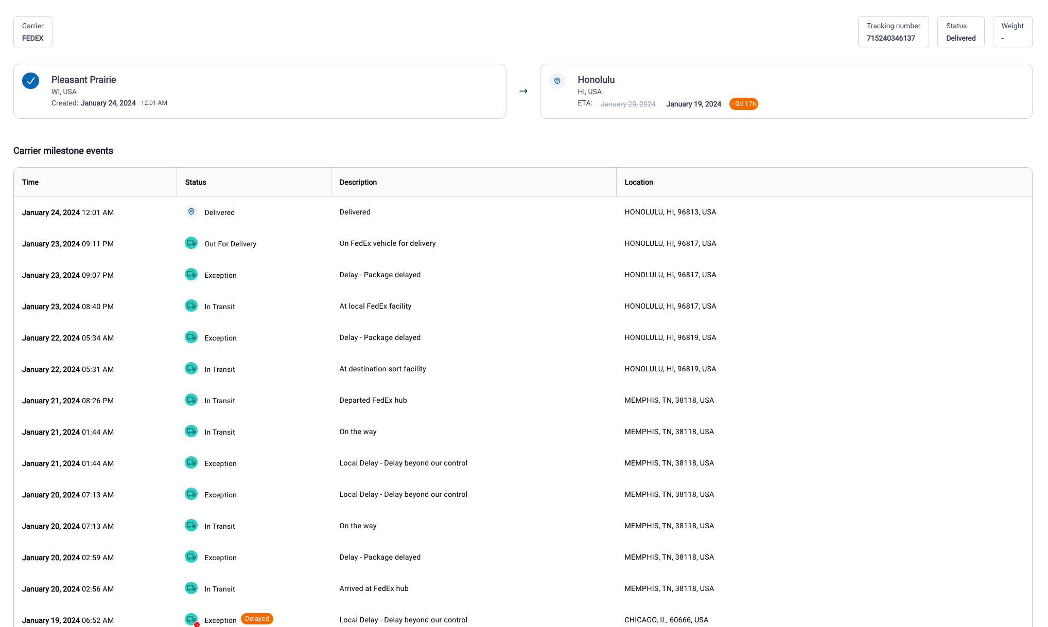Click the orange -0d 17h ETA badge
The width and height of the screenshot is (1048, 627).
(743, 104)
